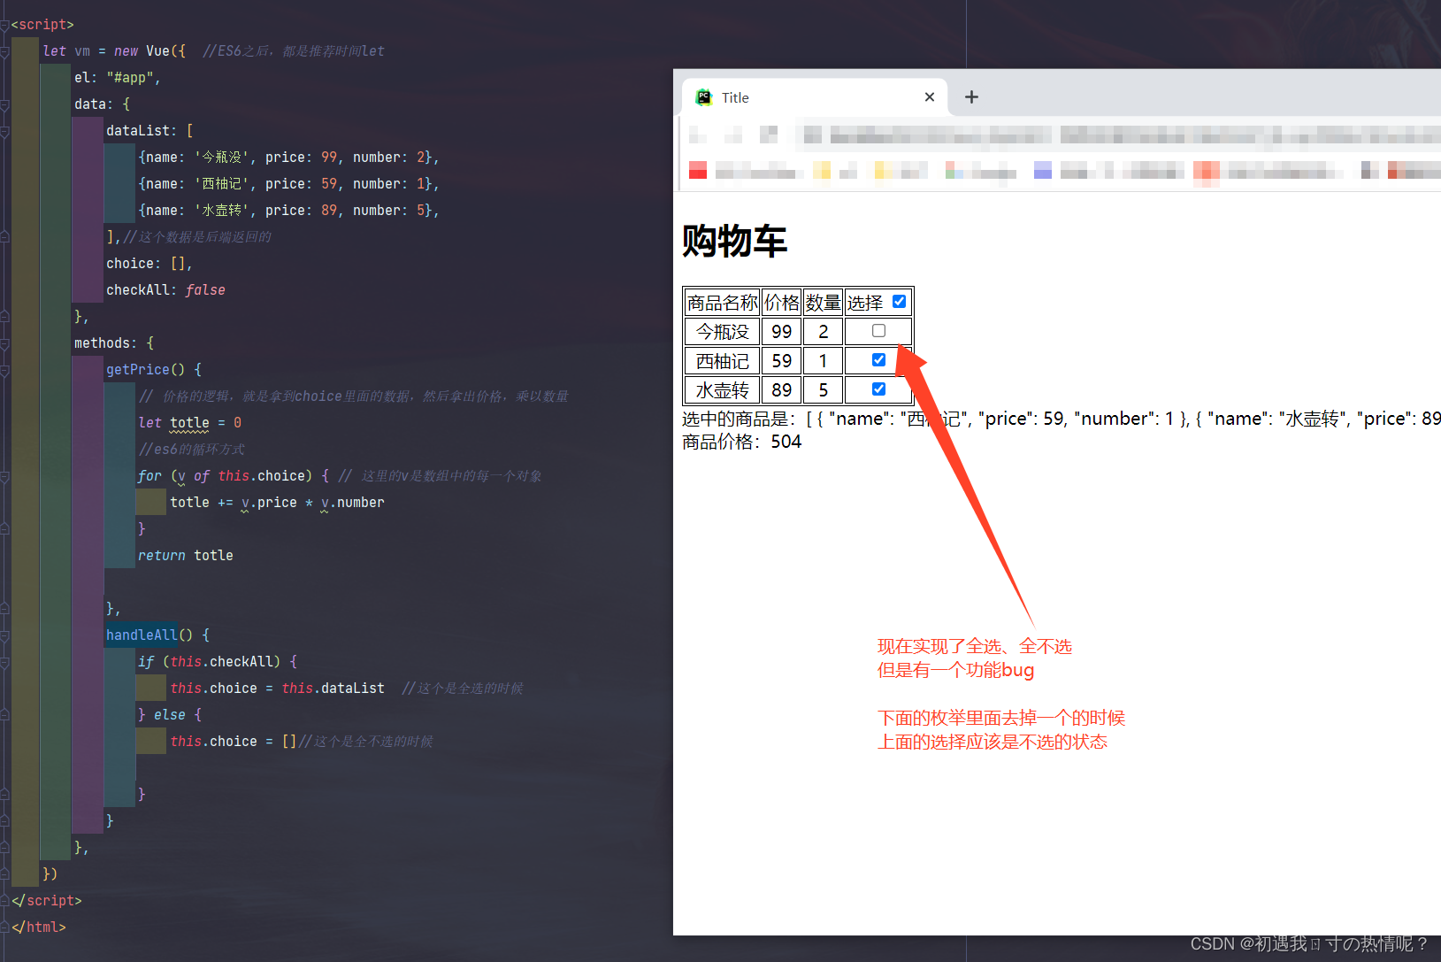1441x962 pixels.
Task: Collapse the for-of loop fold marker
Action: [5, 476]
